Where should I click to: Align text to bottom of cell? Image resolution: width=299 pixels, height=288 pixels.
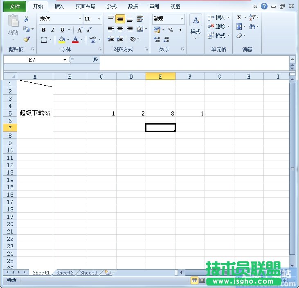click(130, 20)
